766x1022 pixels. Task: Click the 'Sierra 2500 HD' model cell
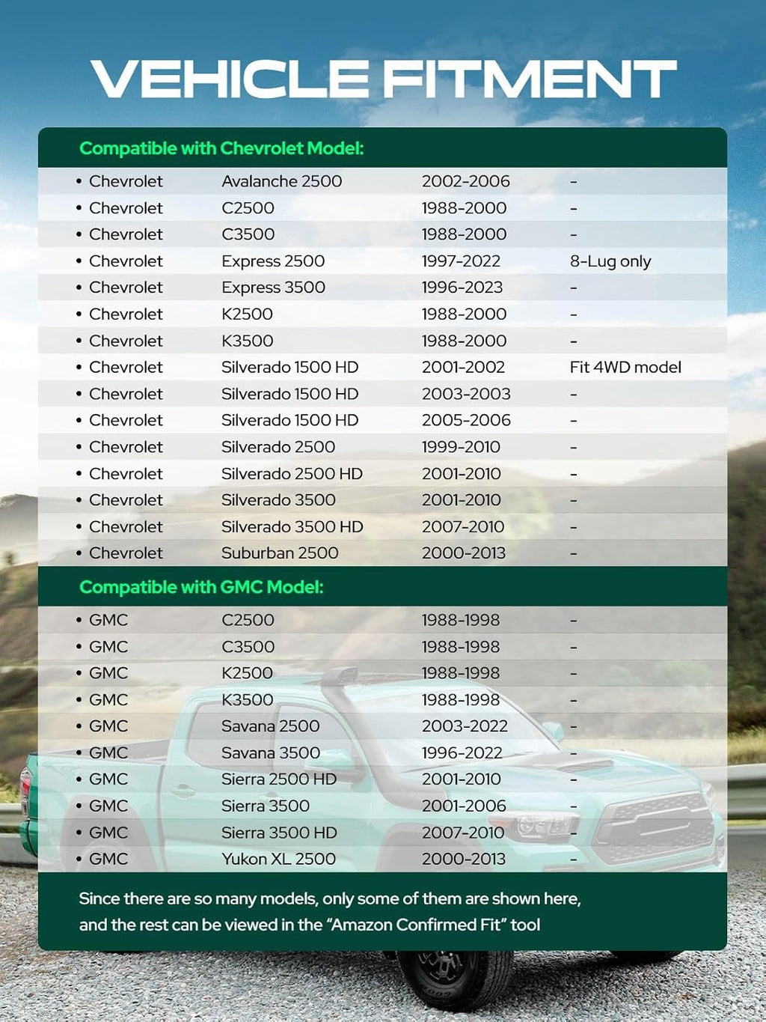click(279, 779)
